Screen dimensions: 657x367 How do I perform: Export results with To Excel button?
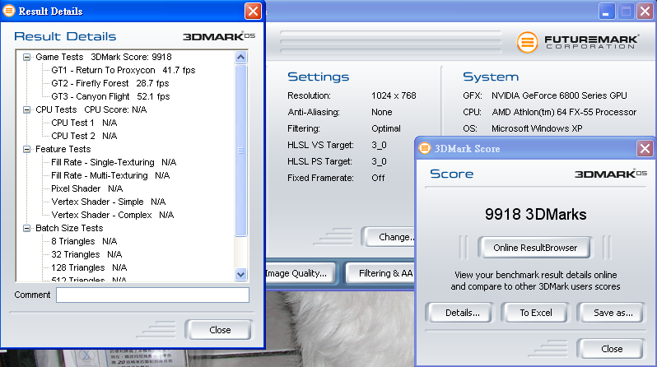point(536,313)
